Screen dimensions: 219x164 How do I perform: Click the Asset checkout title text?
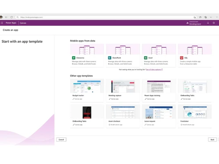(114, 121)
